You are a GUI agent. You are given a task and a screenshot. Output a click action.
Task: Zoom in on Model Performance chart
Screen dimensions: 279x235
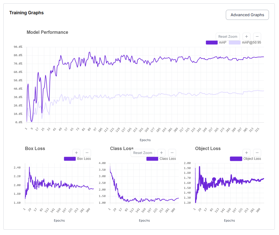(247, 37)
